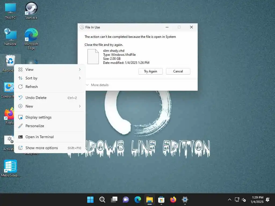Choose Open in Terminal

click(x=50, y=137)
